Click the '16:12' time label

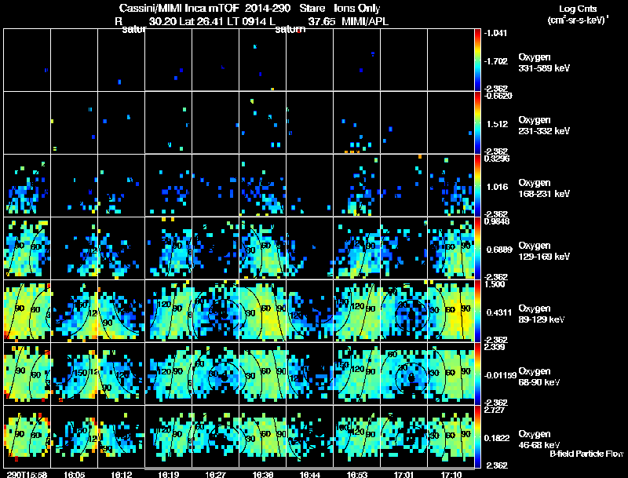click(122, 474)
